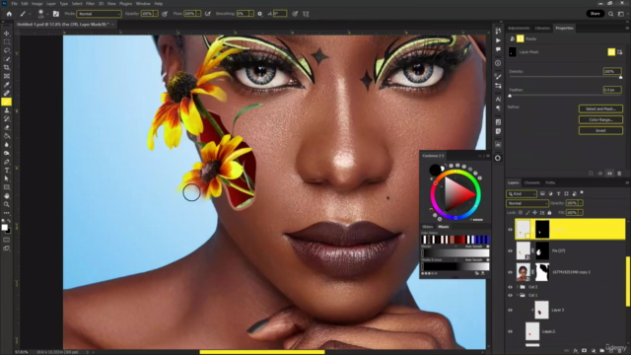
Task: Click the pixel layer filter icon
Action: [x=542, y=193]
